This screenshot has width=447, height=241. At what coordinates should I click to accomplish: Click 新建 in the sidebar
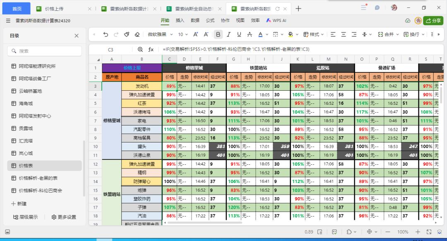pyautogui.click(x=19, y=204)
